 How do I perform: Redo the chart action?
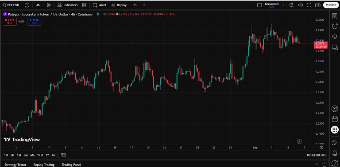pos(143,5)
